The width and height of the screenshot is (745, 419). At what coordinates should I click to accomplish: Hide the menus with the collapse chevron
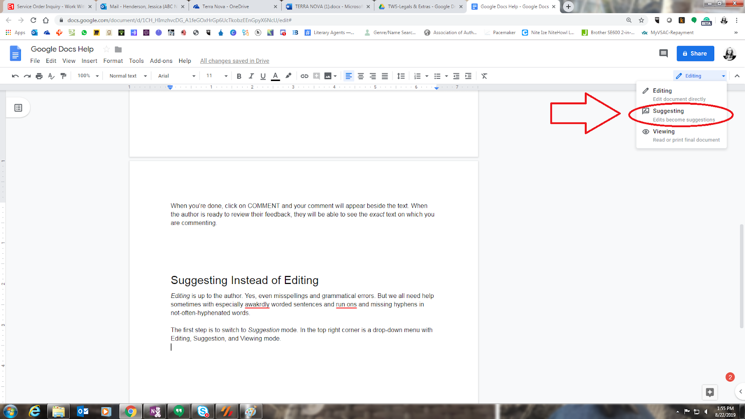tap(737, 76)
